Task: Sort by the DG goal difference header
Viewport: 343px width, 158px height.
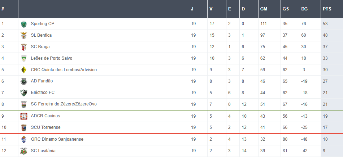Action: pyautogui.click(x=304, y=9)
